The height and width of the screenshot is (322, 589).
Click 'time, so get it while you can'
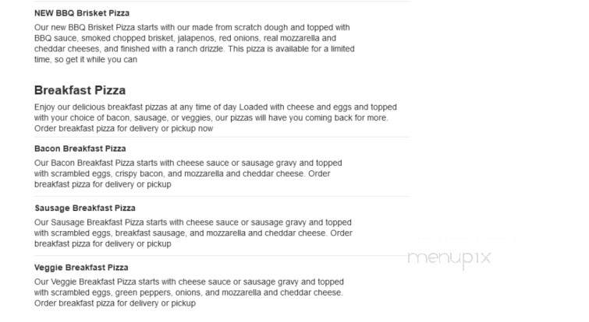(86, 60)
